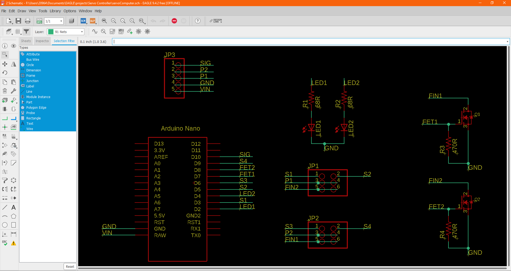Viewport: 511px width, 271px height.
Task: Toggle the Selection Filter funnel icon
Action: (x=26, y=32)
